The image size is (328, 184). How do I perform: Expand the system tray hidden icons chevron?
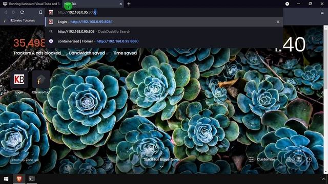tap(323, 179)
